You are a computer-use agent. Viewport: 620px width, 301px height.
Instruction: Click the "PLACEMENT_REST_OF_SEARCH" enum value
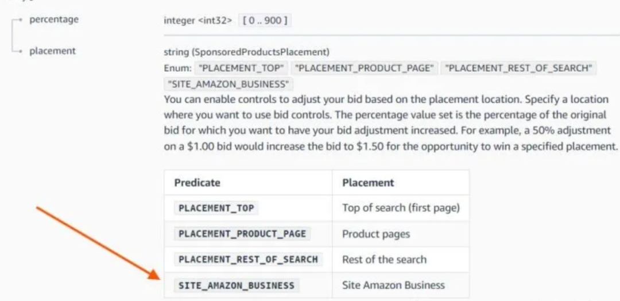pyautogui.click(x=518, y=68)
